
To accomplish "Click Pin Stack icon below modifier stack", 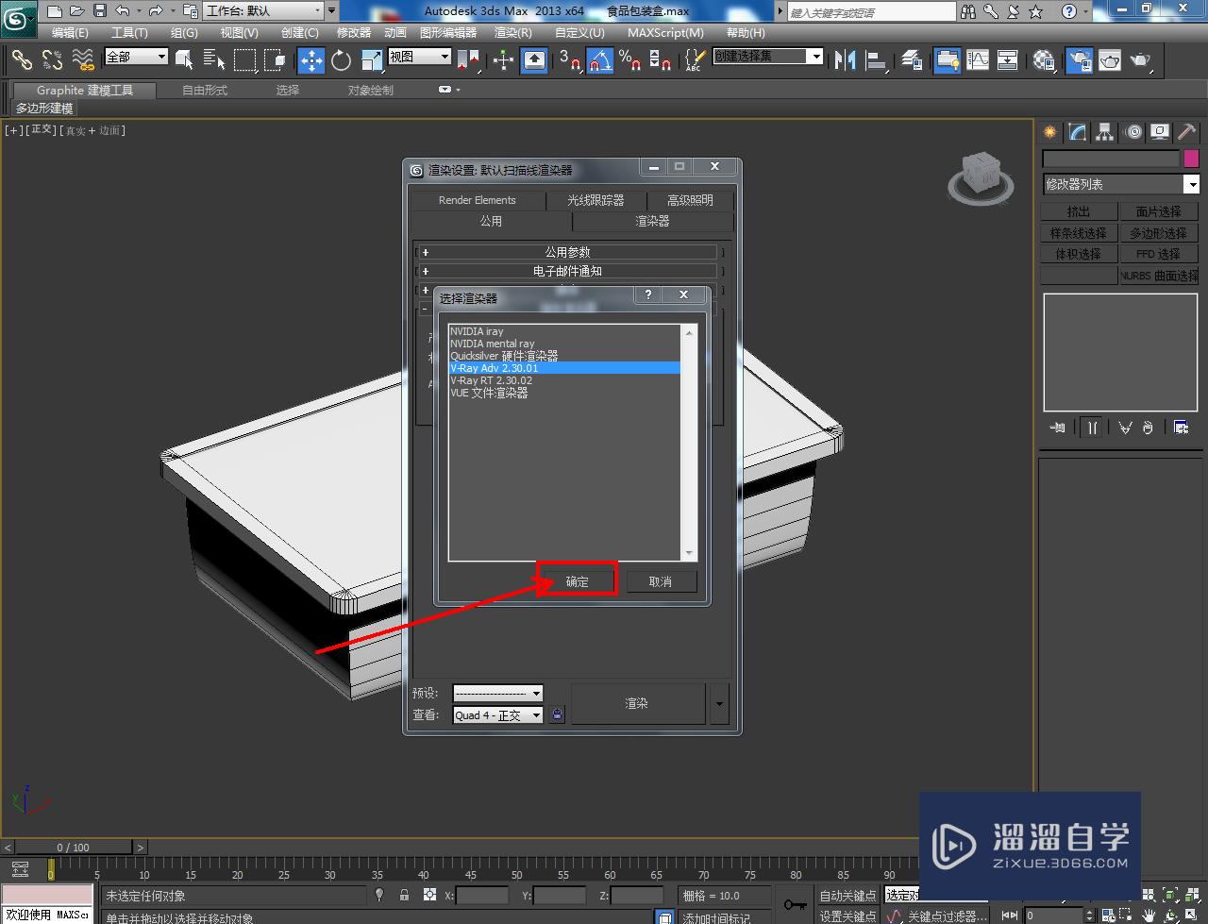I will 1058,428.
